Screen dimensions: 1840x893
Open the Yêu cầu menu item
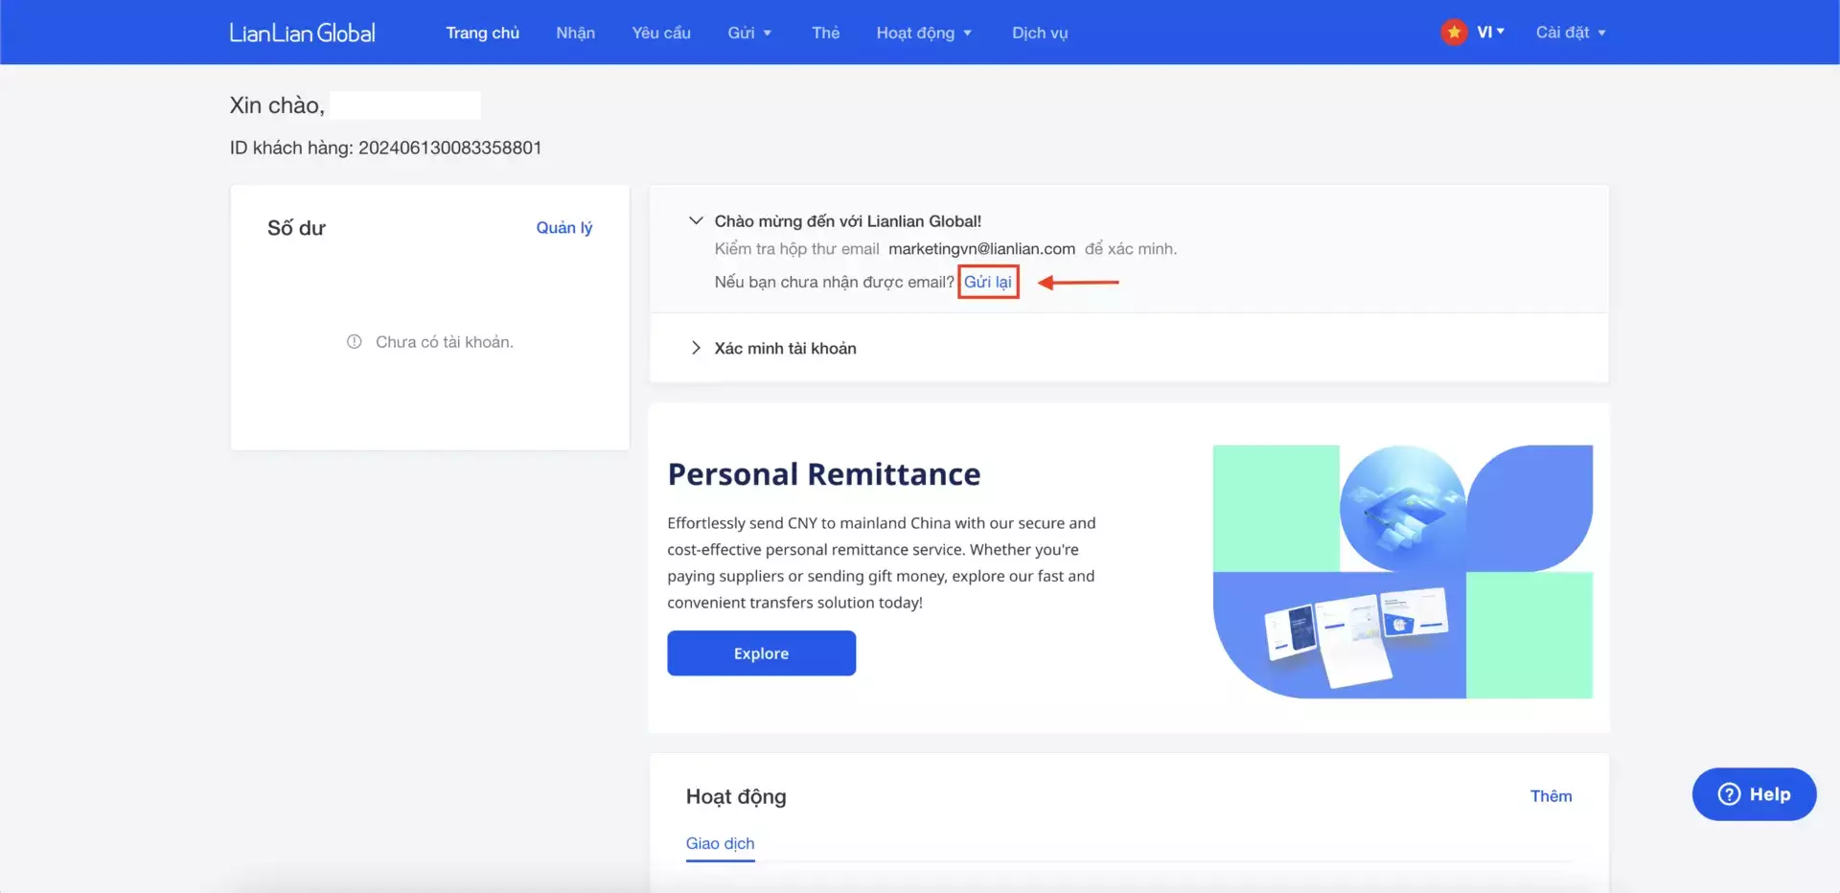661,33
